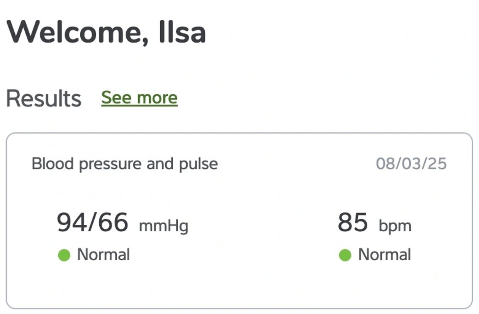Click the diastolic value 66
This screenshot has height=314, width=479.
click(x=112, y=222)
